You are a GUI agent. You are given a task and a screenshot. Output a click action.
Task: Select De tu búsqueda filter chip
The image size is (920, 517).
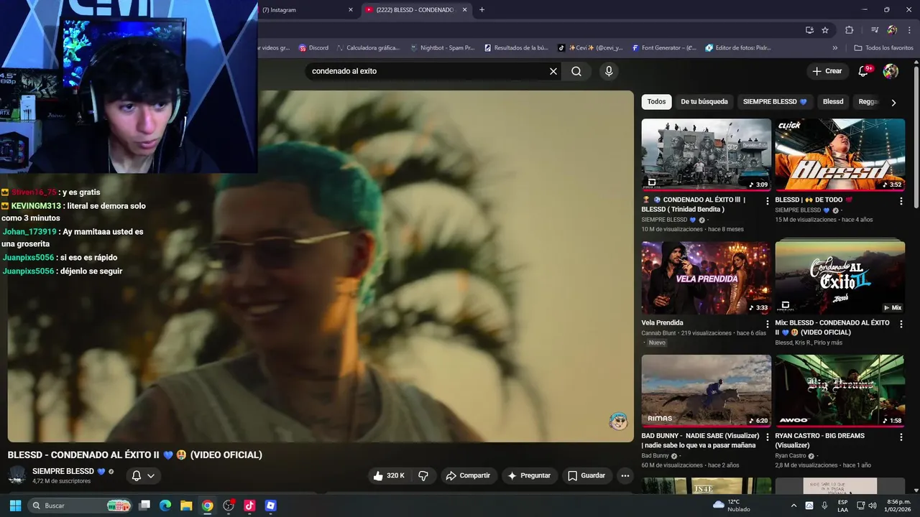coord(704,102)
